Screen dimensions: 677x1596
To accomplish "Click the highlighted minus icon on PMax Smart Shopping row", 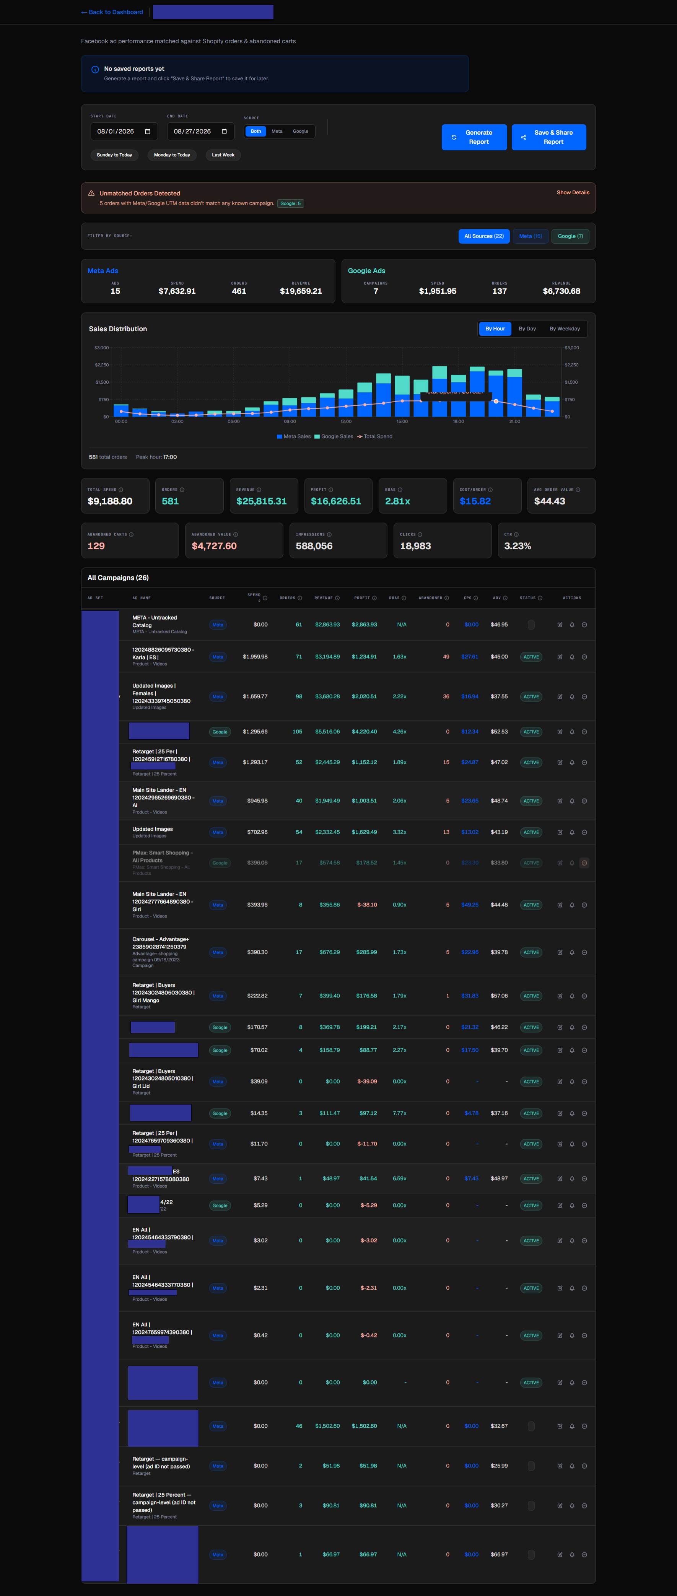I will tap(584, 862).
